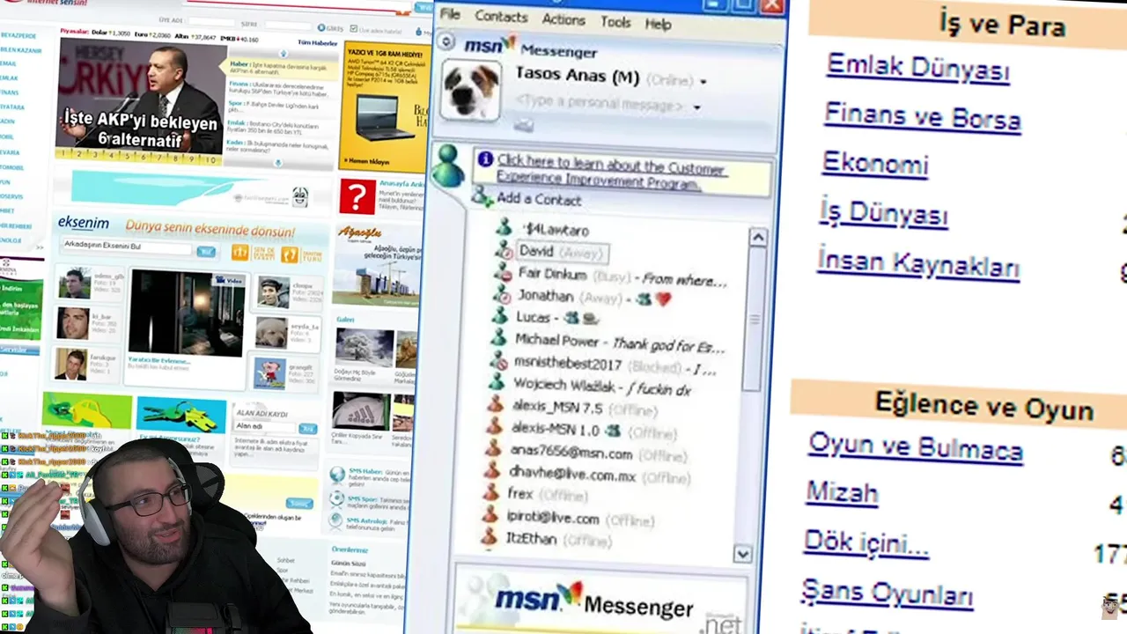1127x634 pixels.
Task: Click the blue button beside the Eksenim search field
Action: point(206,252)
